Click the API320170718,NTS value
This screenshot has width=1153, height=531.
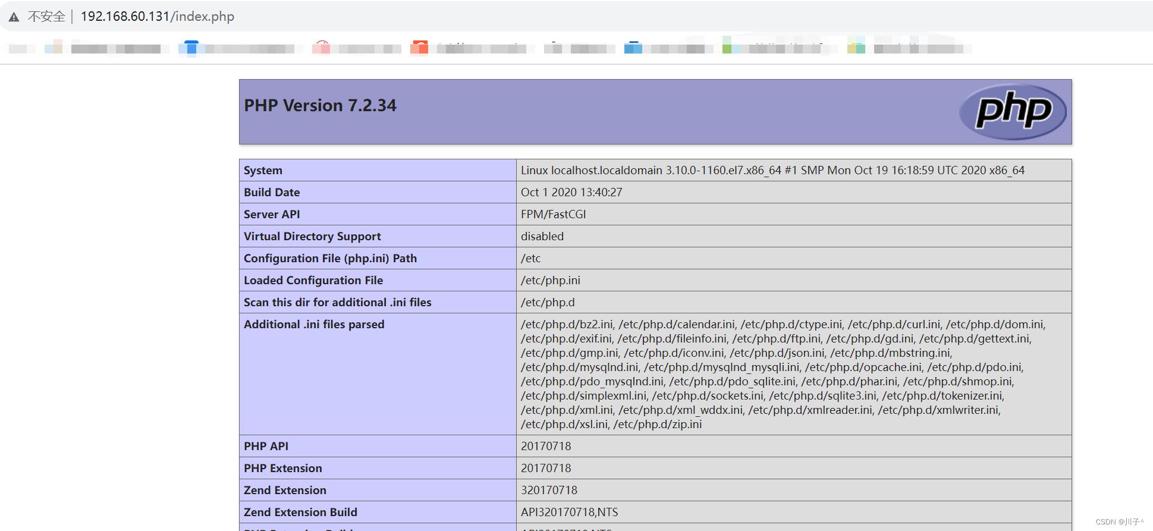click(x=570, y=513)
